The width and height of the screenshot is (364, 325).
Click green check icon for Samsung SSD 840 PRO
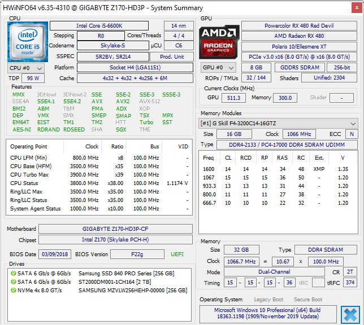point(14,273)
